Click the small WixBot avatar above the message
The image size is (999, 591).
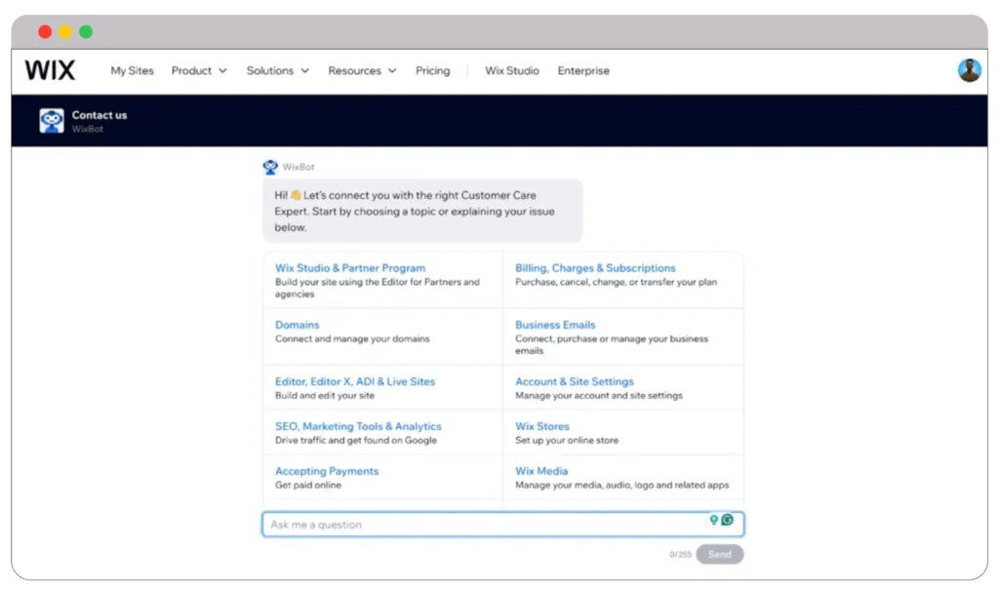[x=270, y=167]
